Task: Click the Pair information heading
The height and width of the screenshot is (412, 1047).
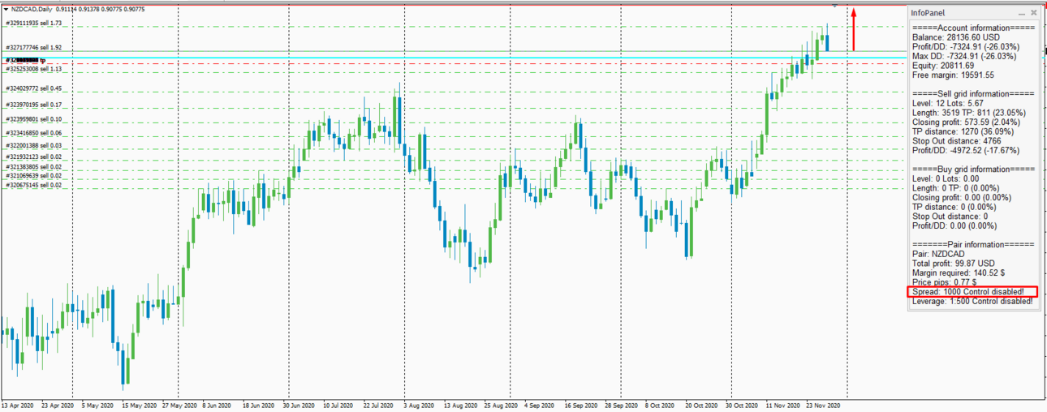Action: tap(973, 244)
